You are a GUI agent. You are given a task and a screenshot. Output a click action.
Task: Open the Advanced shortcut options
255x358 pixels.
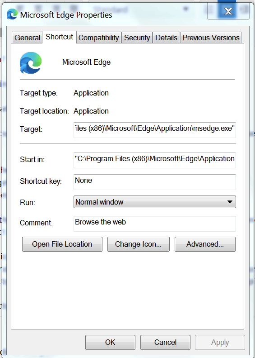(x=205, y=244)
